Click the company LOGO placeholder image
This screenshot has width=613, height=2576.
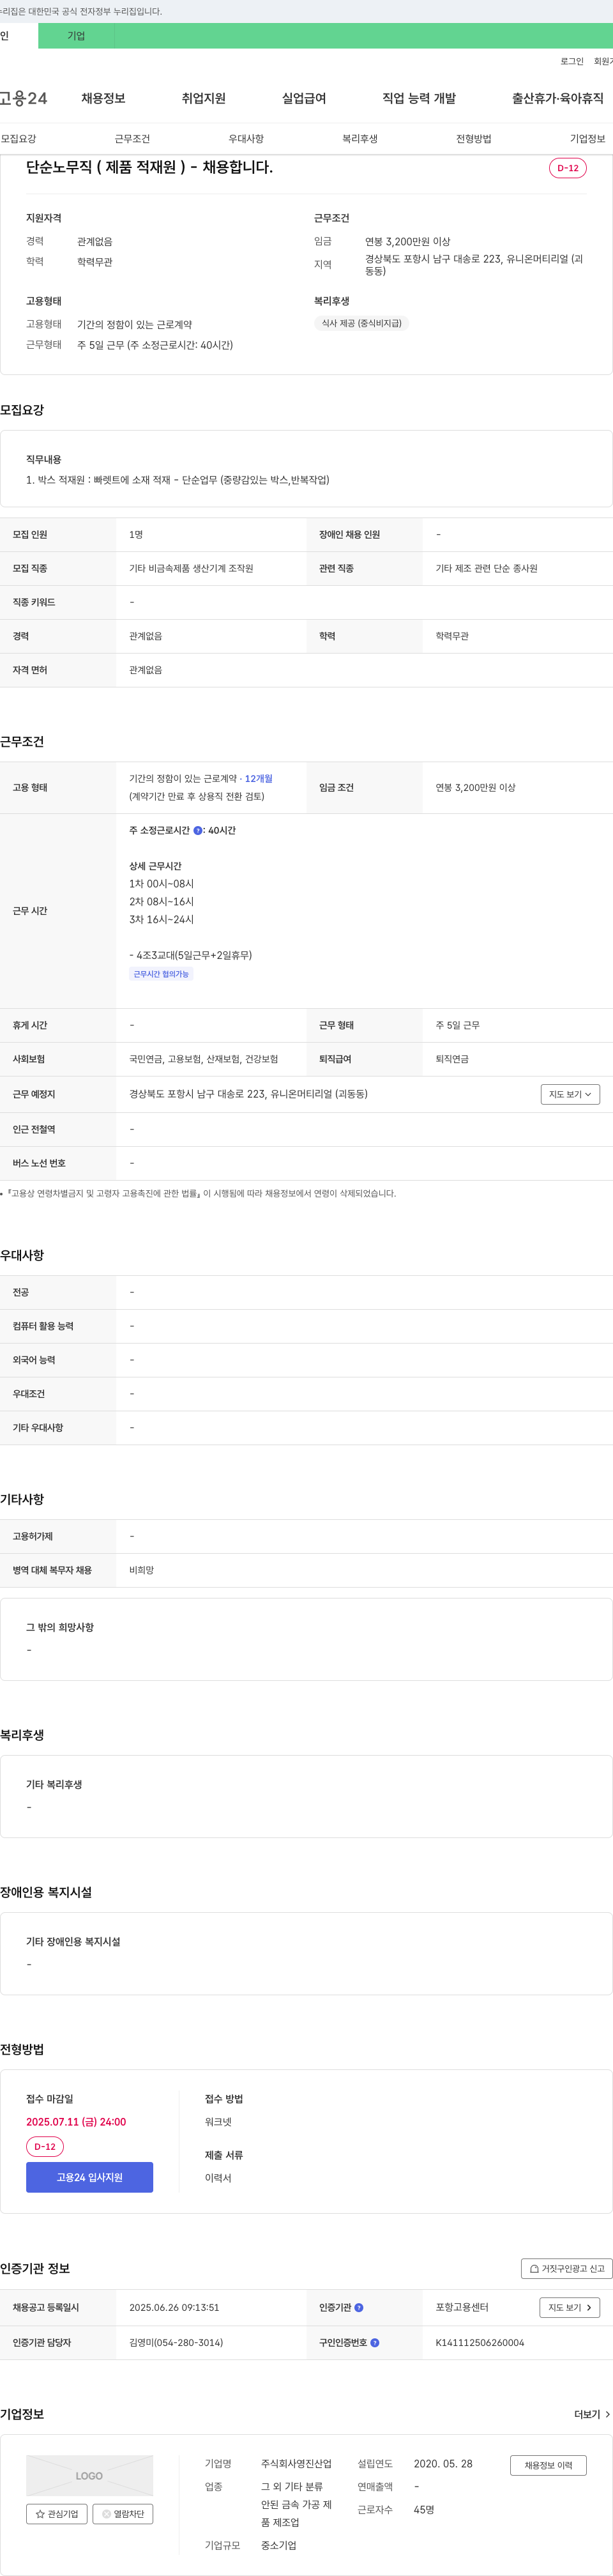[89, 2475]
